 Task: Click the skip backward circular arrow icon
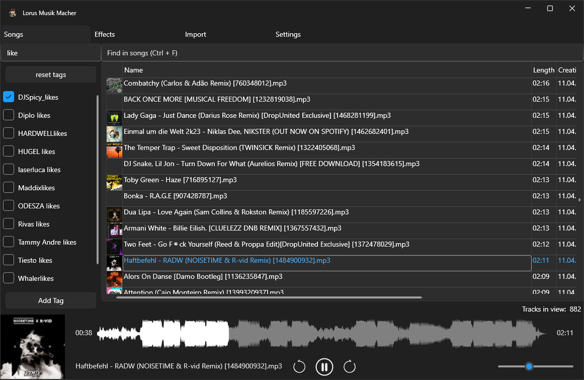(299, 367)
